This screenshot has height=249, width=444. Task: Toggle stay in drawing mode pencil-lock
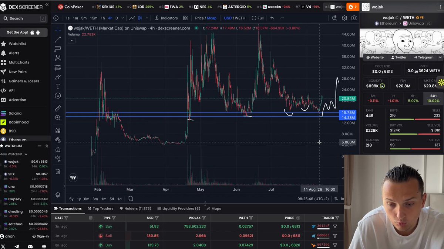click(x=58, y=140)
